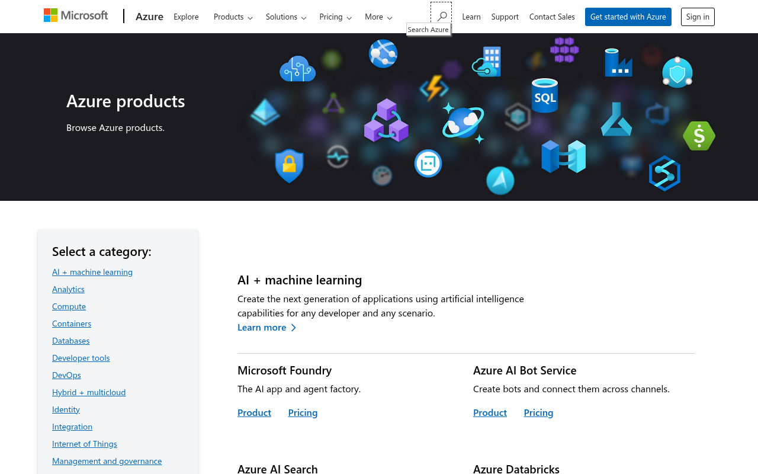The width and height of the screenshot is (758, 474).
Task: Click the 'Azure products' hero heading
Action: tap(126, 101)
